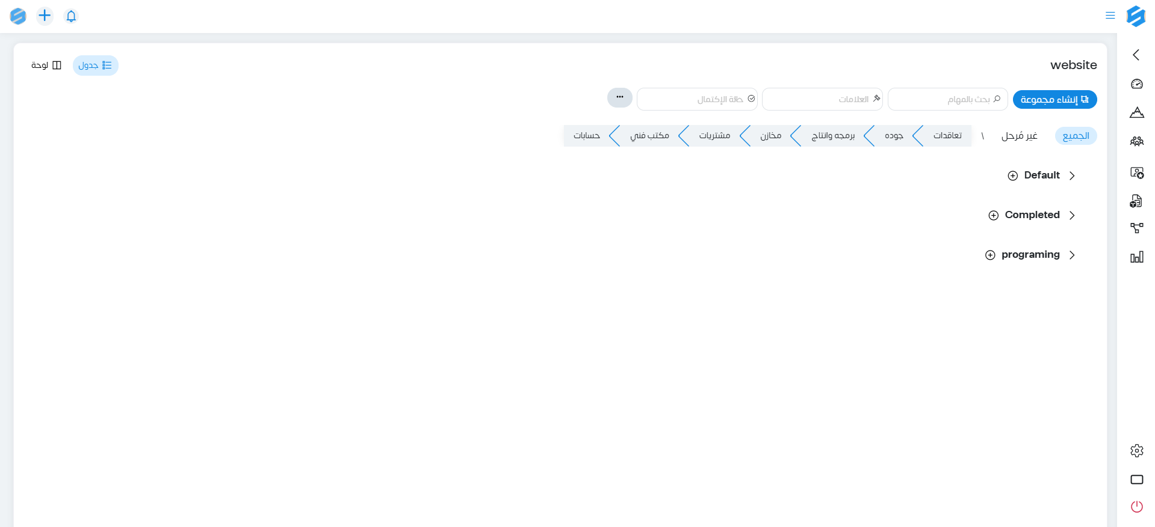Open the settings gear icon in sidebar
This screenshot has height=527, width=1155.
1136,451
